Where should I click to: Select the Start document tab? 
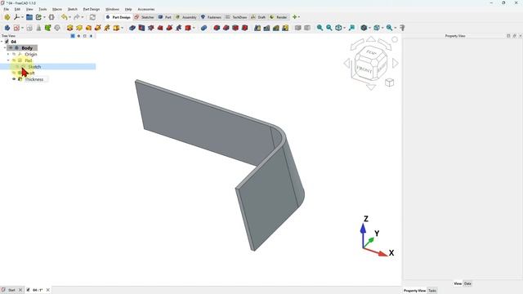pos(11,290)
